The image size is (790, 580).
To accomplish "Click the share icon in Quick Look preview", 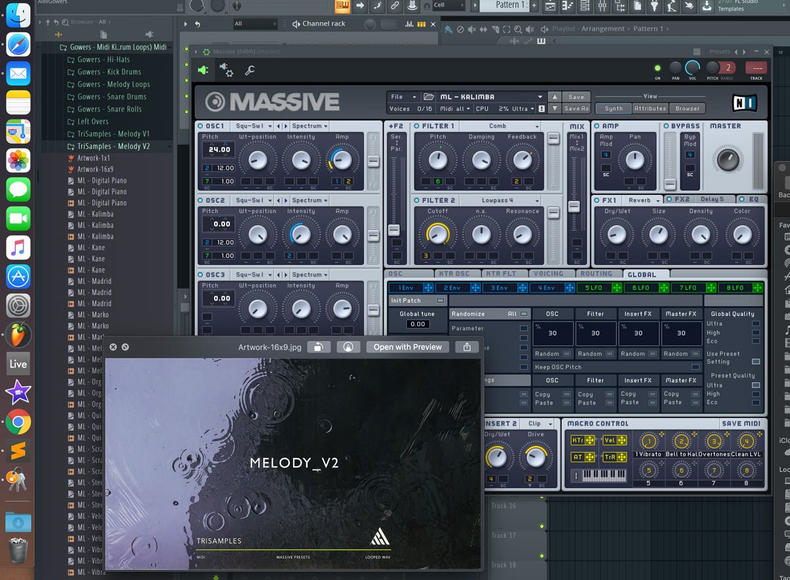I will [467, 347].
